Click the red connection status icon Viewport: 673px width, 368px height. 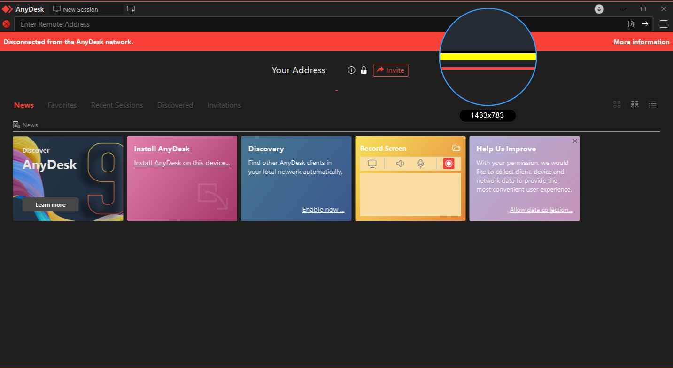(7, 24)
